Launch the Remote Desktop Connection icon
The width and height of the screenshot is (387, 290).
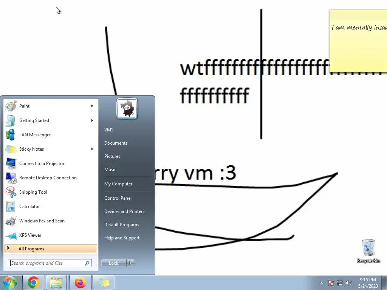click(x=10, y=178)
